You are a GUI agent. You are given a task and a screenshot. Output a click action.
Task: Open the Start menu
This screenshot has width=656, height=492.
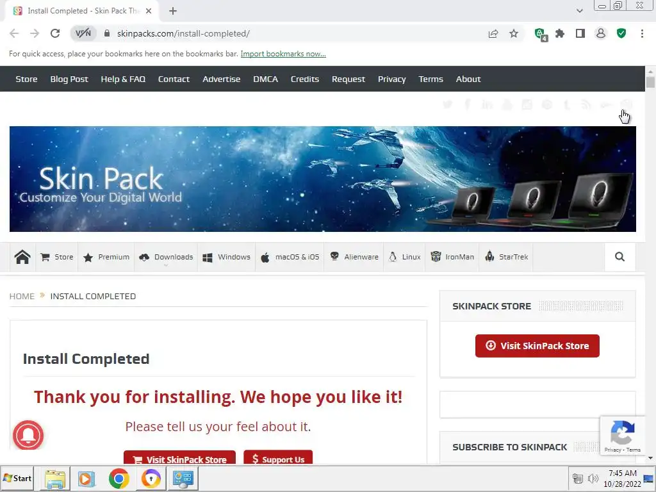coord(17,478)
